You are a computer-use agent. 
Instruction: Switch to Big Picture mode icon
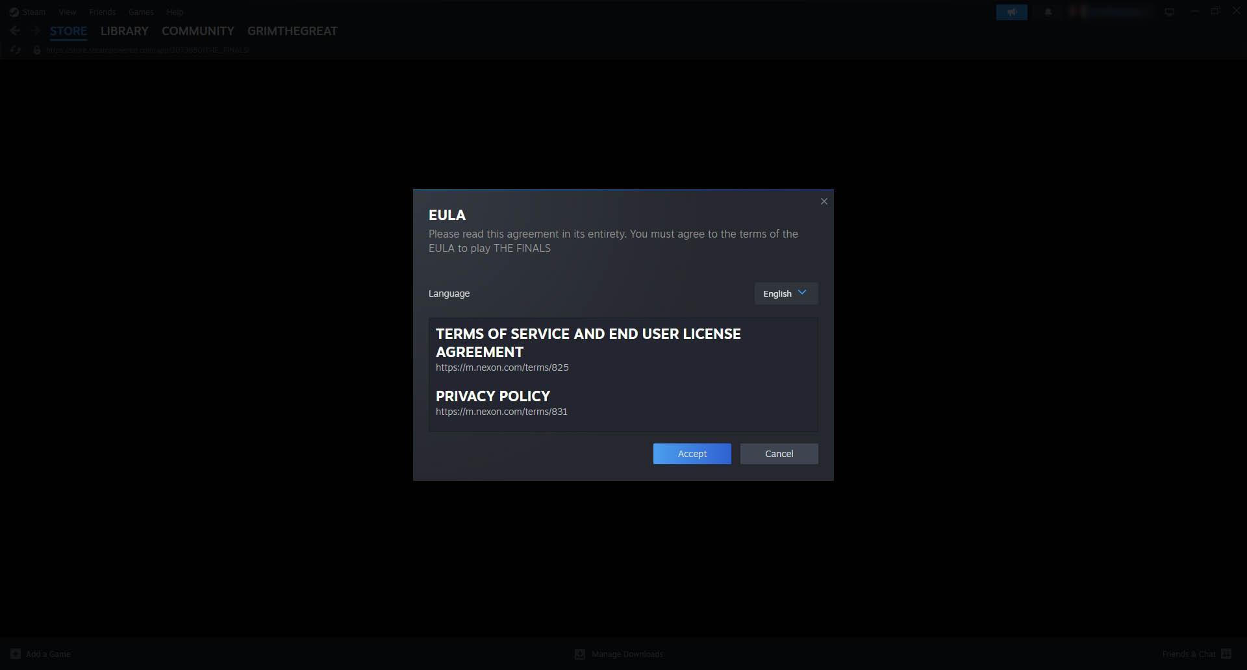[x=1169, y=12]
